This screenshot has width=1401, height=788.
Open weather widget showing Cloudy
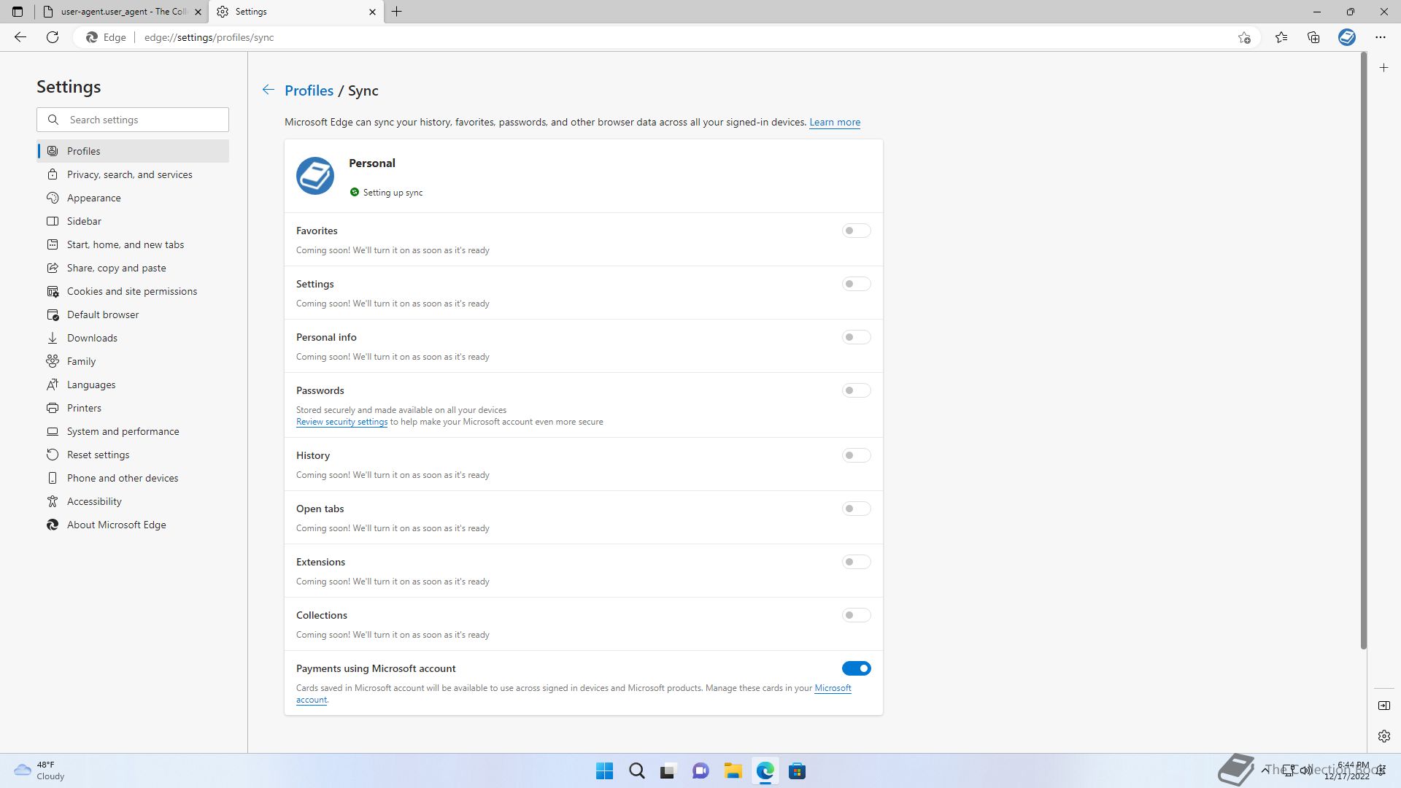40,770
